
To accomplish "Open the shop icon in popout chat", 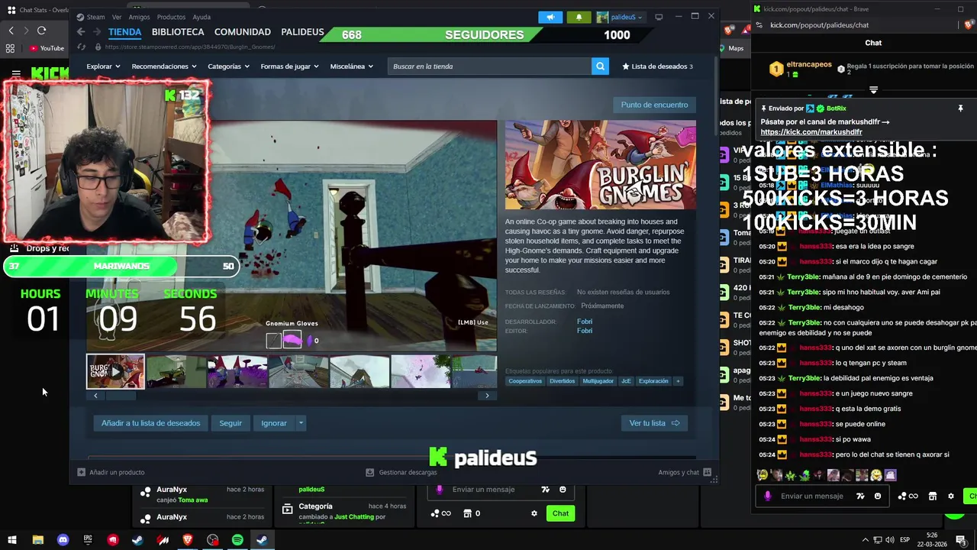I will tap(932, 497).
